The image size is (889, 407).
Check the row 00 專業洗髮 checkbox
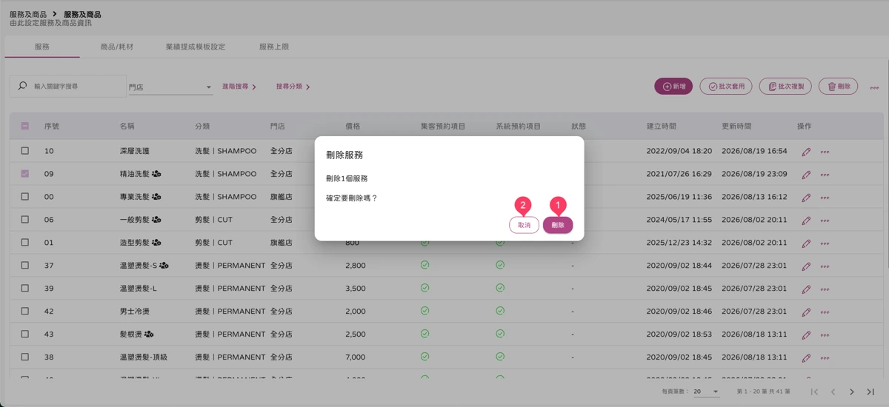25,197
